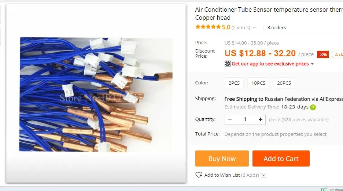Click the heart wish list icon
This screenshot has width=343, height=191.
(199, 175)
